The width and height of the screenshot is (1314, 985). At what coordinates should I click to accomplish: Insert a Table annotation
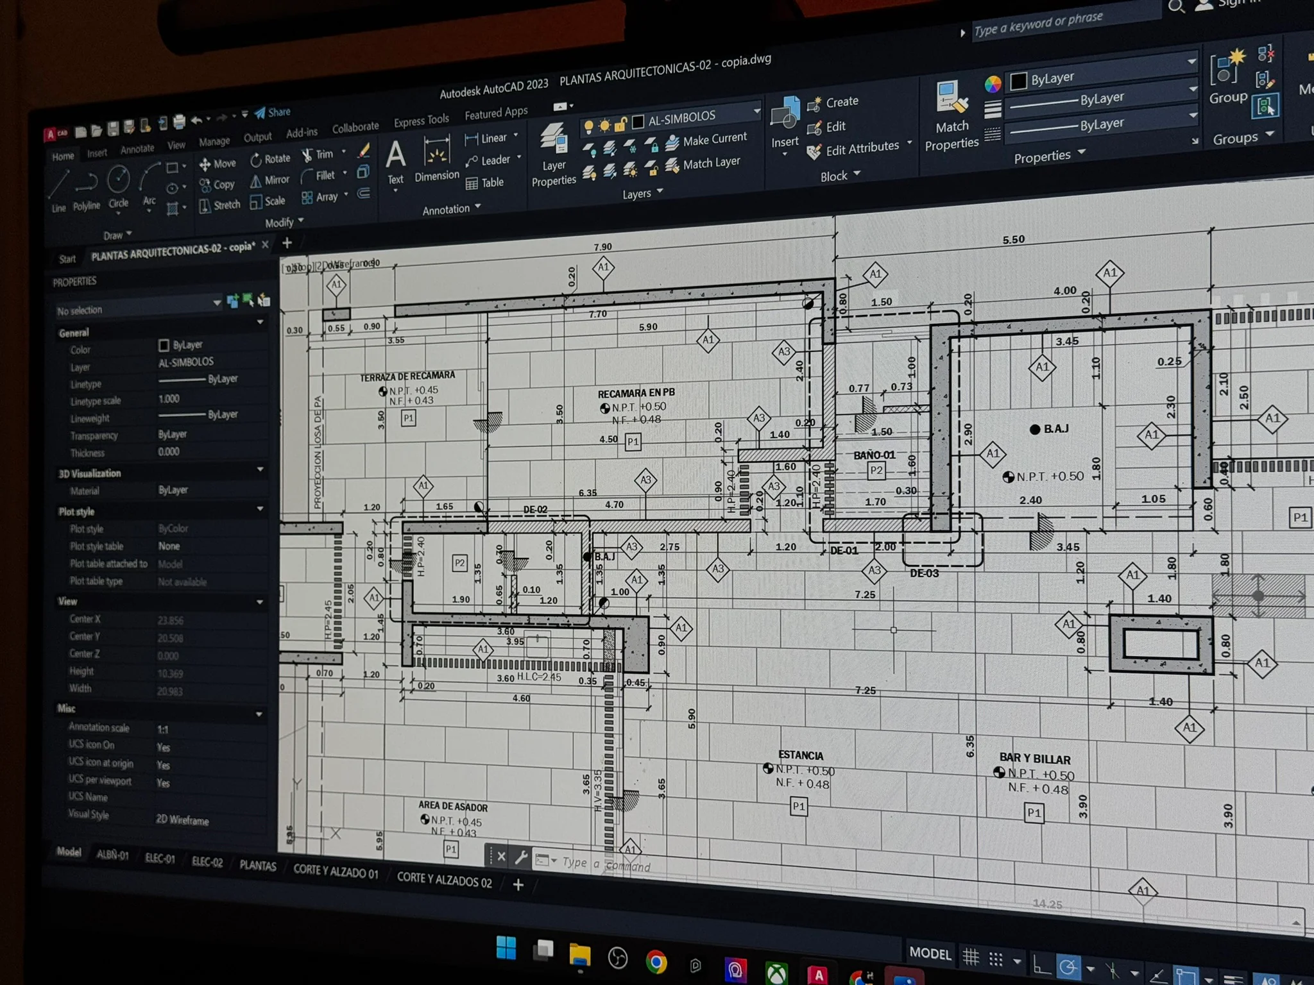484,183
